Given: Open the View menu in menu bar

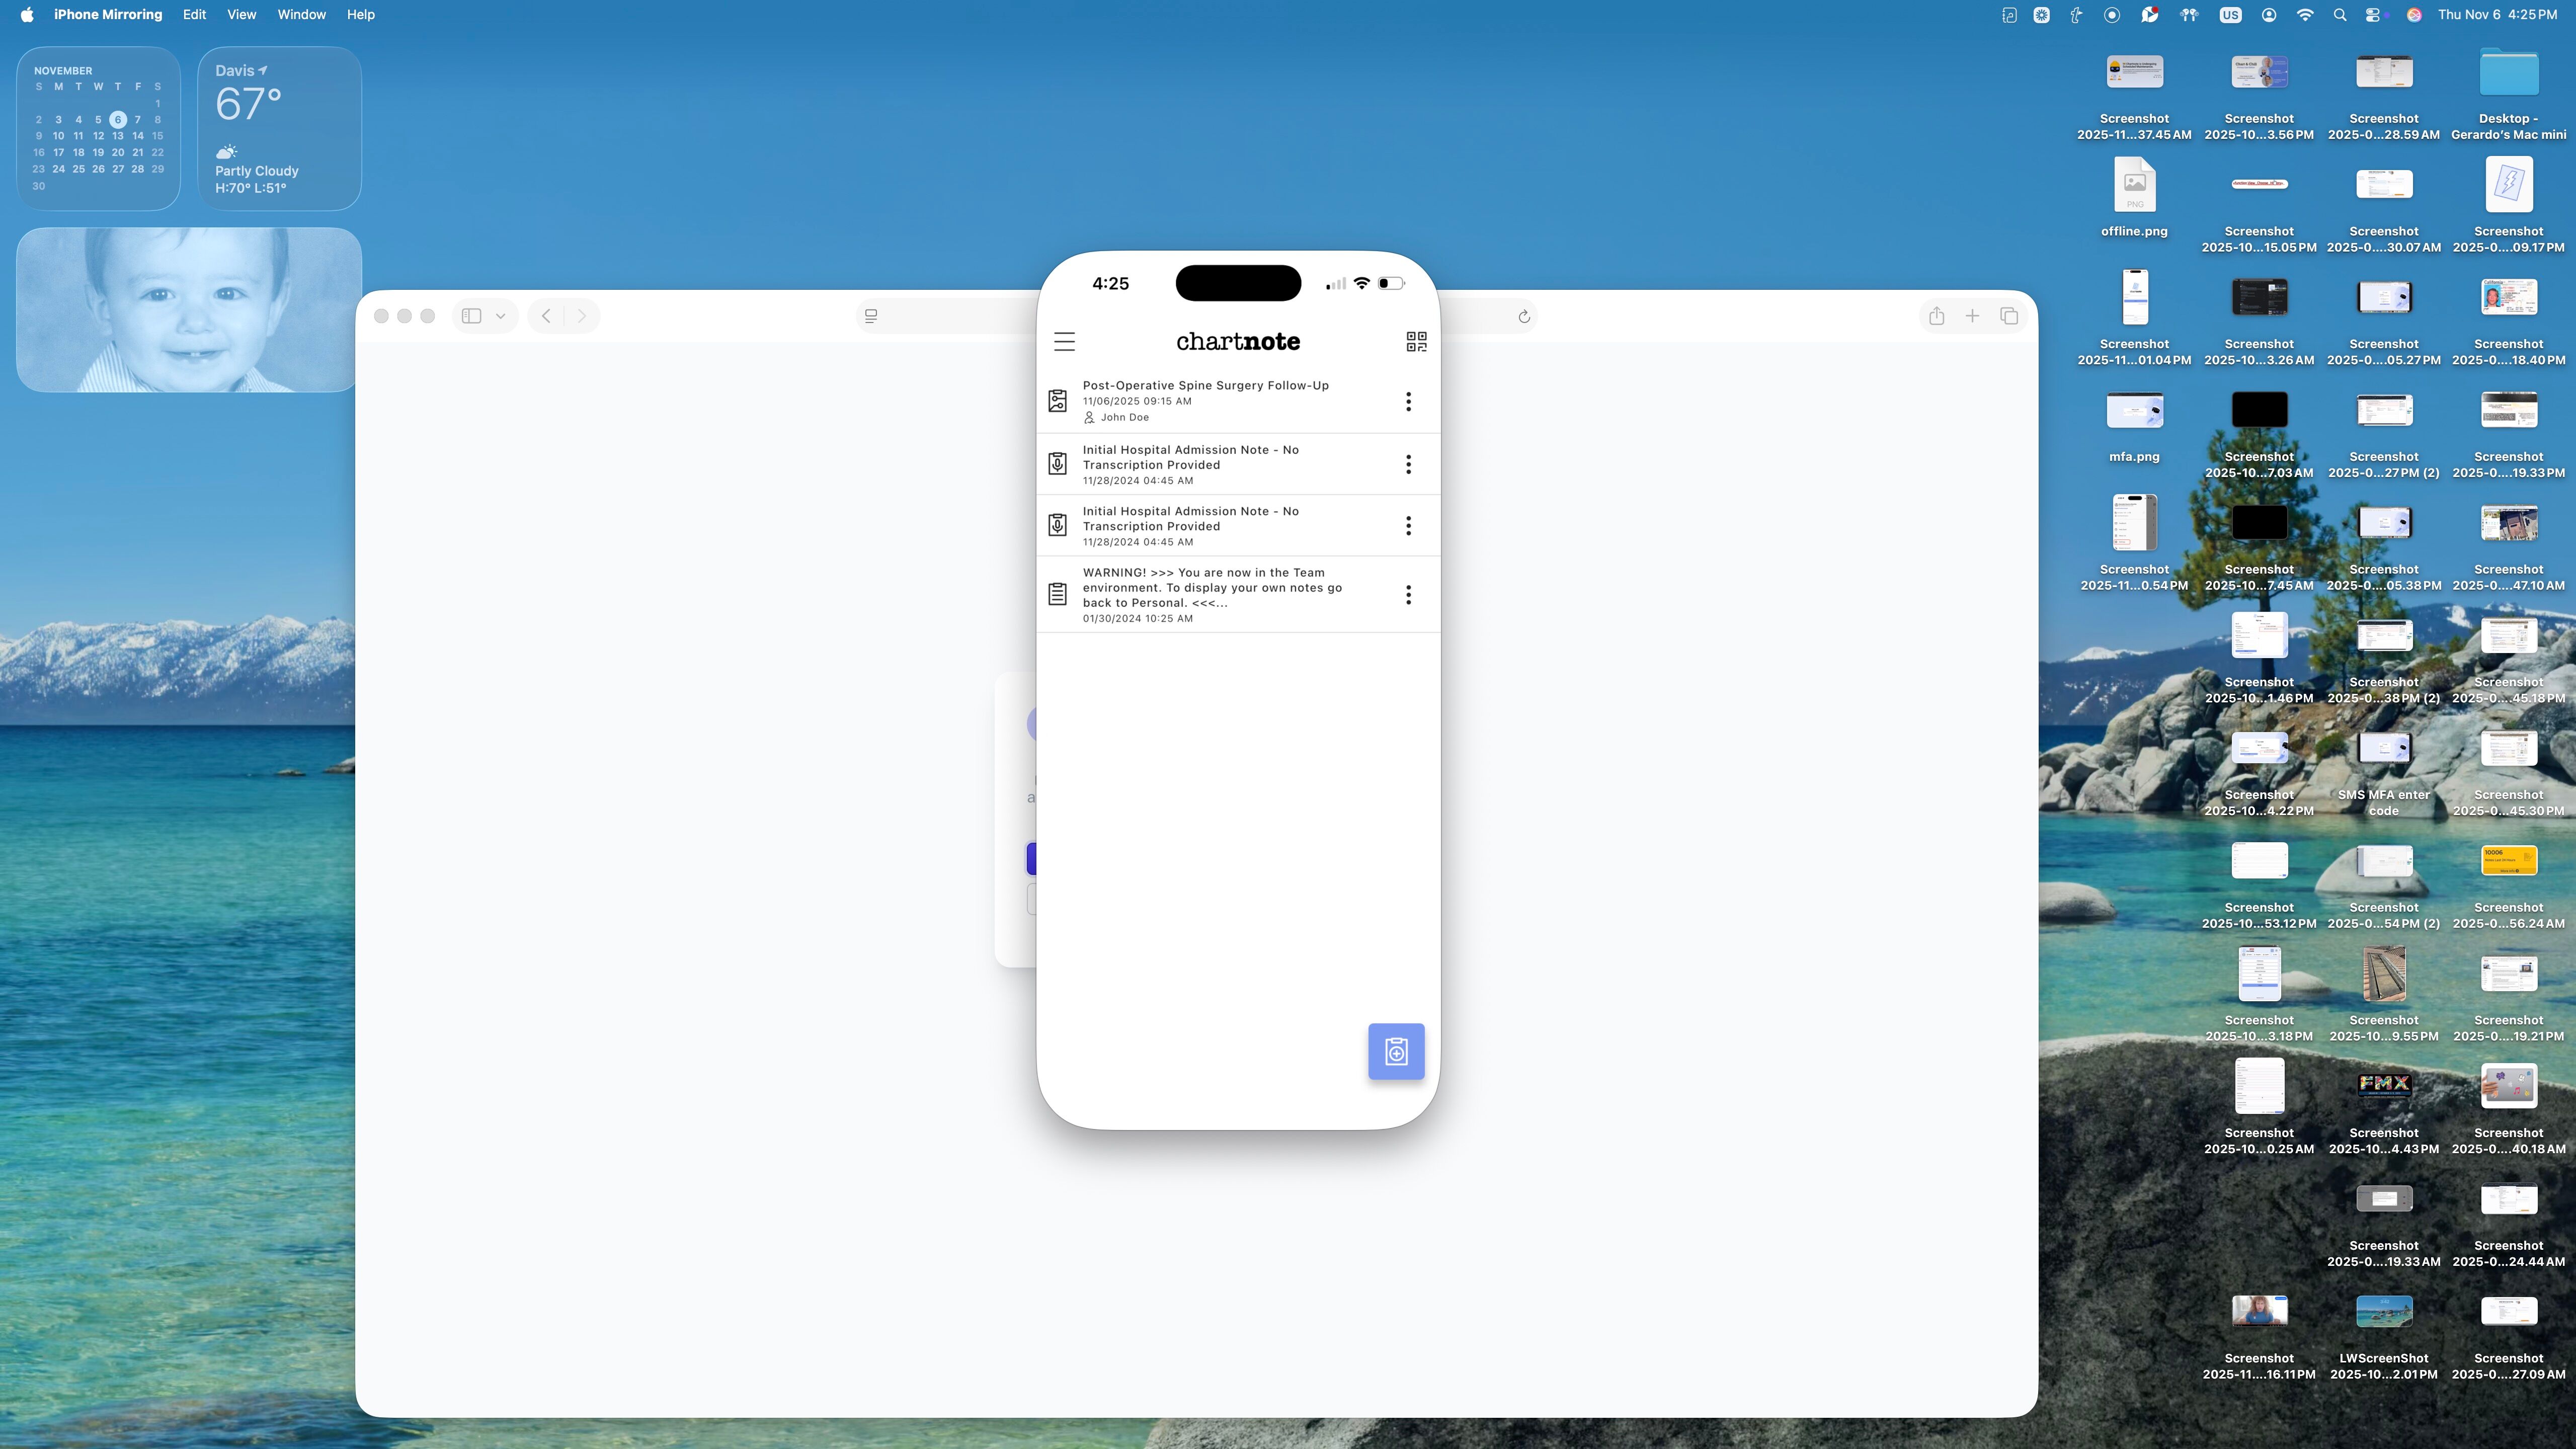Looking at the screenshot, I should [x=241, y=14].
